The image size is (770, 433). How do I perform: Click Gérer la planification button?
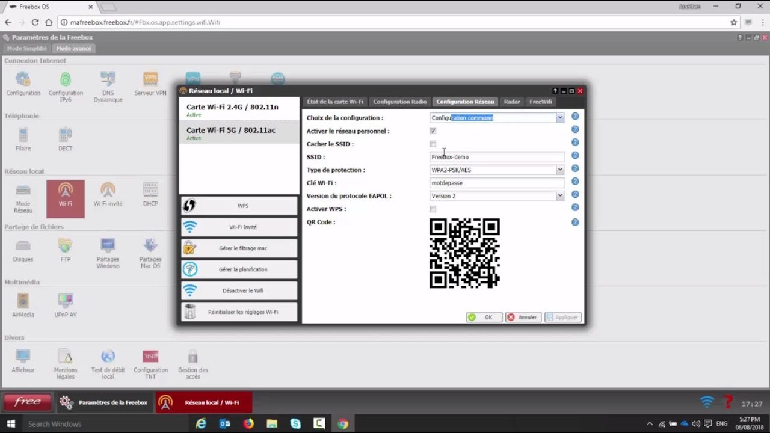point(239,269)
